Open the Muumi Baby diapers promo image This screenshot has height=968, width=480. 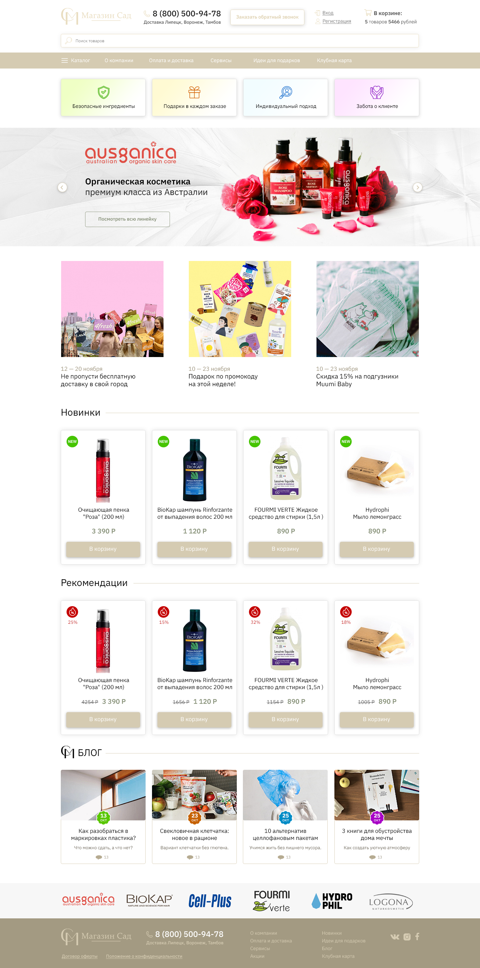click(367, 309)
